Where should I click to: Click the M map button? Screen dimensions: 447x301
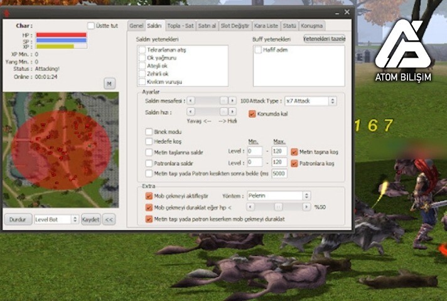tap(109, 83)
